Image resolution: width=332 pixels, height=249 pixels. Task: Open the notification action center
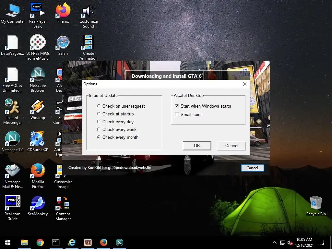point(321,243)
